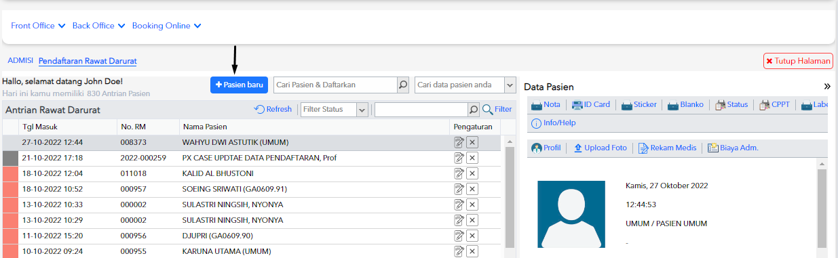The height and width of the screenshot is (258, 838).
Task: Click the Tutup Halaman button
Action: (x=798, y=61)
